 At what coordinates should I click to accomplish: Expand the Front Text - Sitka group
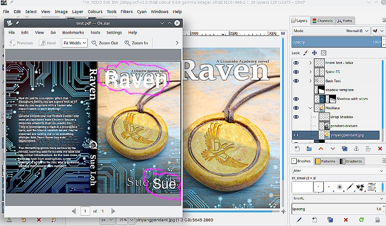(310, 63)
